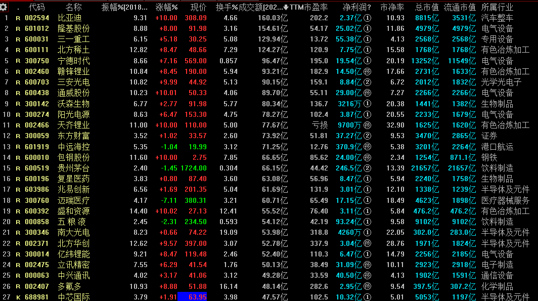Image resolution: width=538 pixels, height=301 pixels.
Task: Select stock name 沃森生物
Action: pos(74,104)
